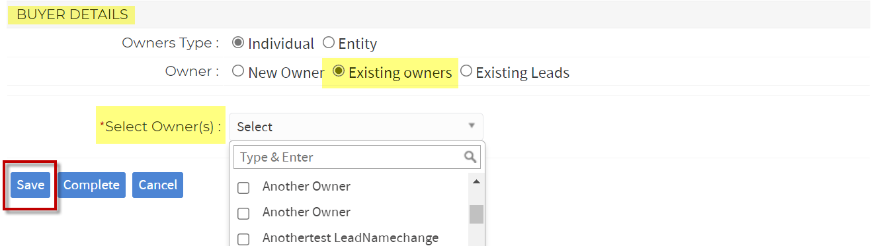The height and width of the screenshot is (246, 873).
Task: Click the magnifier search icon
Action: coord(471,157)
